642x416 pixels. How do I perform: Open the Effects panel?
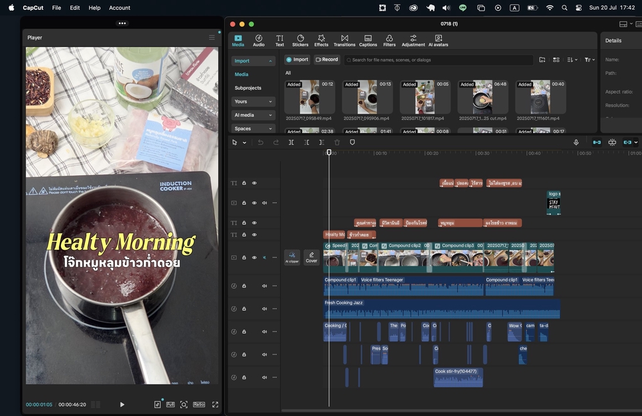tap(322, 41)
